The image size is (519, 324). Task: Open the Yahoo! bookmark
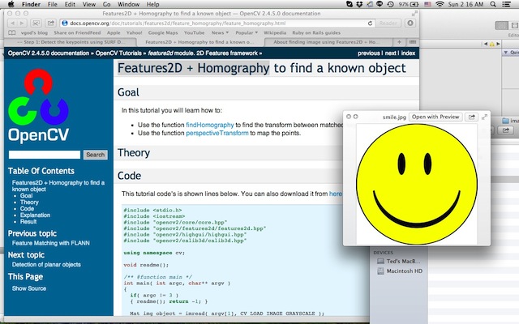134,32
